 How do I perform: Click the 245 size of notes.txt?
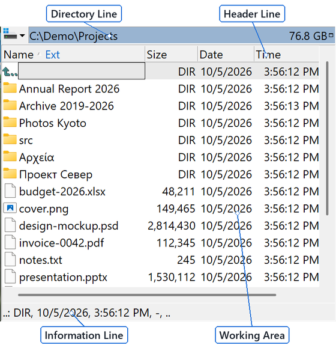pos(186,260)
